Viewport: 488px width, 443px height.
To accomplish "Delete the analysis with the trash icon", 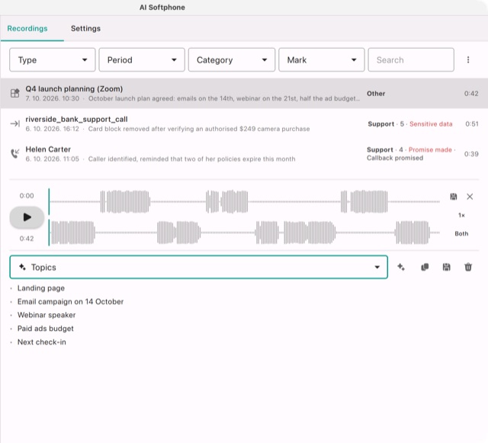I will click(468, 267).
